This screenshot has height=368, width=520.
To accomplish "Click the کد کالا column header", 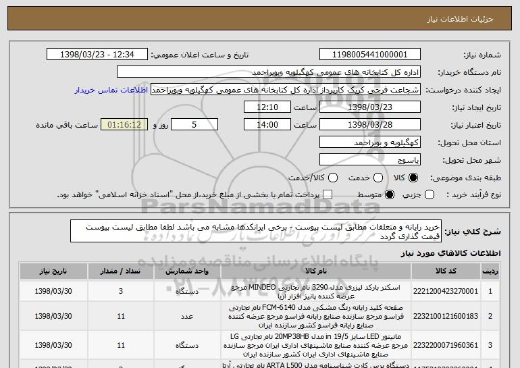I will (x=446, y=271).
